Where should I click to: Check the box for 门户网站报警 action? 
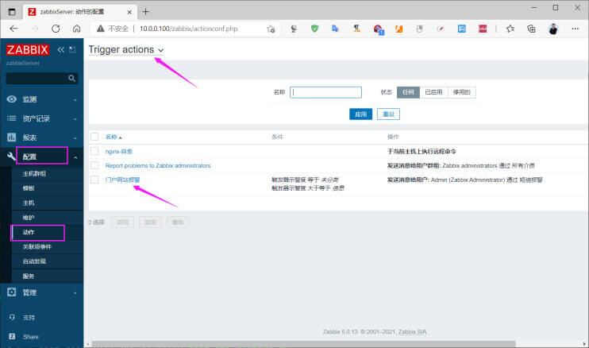tap(94, 180)
